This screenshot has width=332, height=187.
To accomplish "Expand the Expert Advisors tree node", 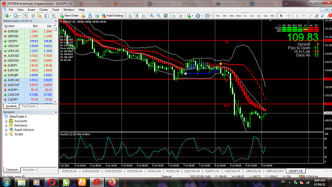I will [x=6, y=130].
